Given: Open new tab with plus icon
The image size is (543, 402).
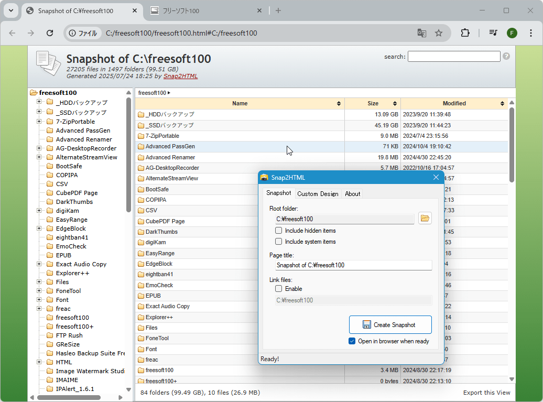Looking at the screenshot, I should tap(278, 10).
